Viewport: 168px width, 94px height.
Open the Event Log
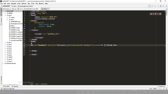tap(161, 86)
